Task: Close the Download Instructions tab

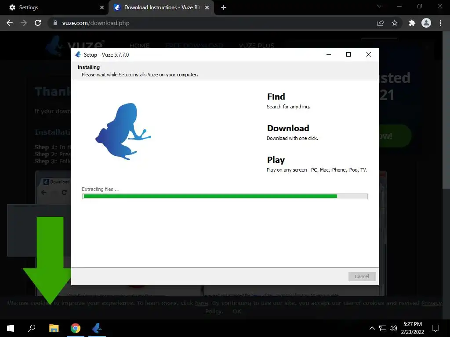Action: 207,7
